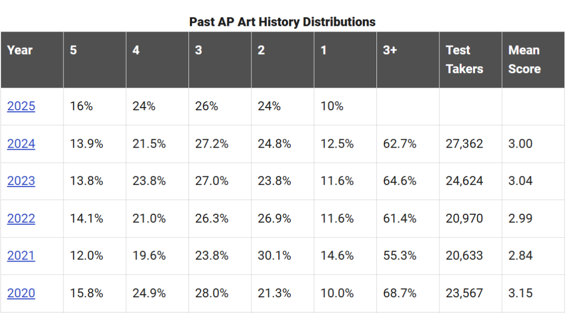Click the Test Takers column header
This screenshot has height=313, width=567.
click(470, 60)
